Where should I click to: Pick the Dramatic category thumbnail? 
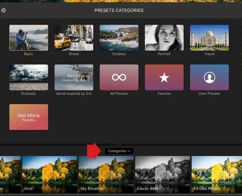[29, 77]
